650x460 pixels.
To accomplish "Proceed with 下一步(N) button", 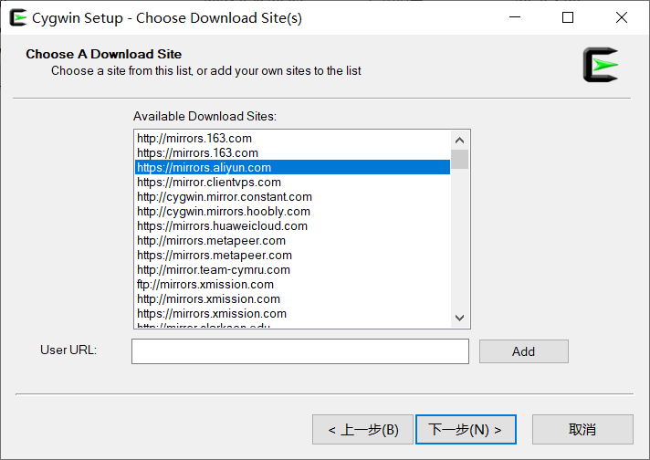I will click(466, 429).
